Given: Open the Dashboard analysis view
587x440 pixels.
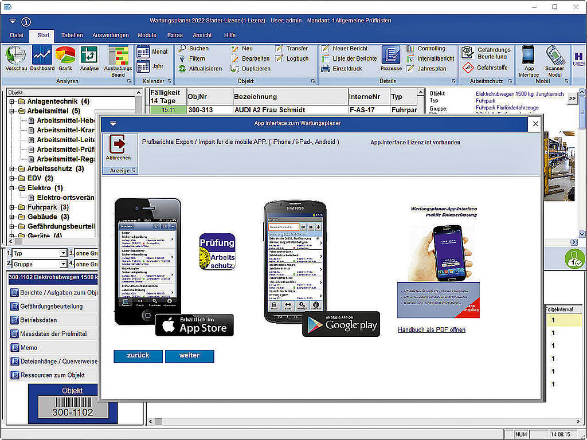Looking at the screenshot, I should pyautogui.click(x=42, y=58).
